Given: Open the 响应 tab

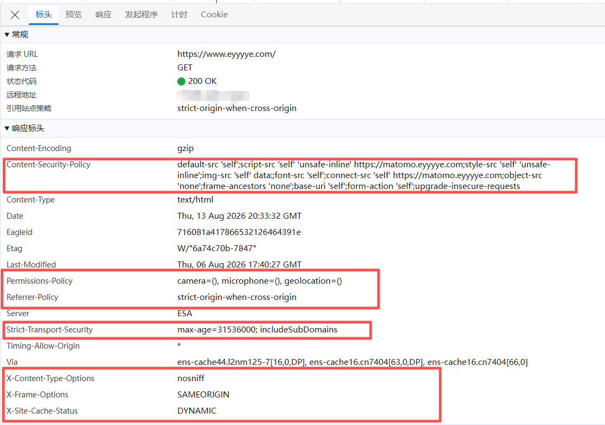Looking at the screenshot, I should pos(104,15).
